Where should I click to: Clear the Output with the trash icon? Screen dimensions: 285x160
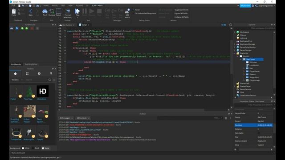[x=226, y=118]
